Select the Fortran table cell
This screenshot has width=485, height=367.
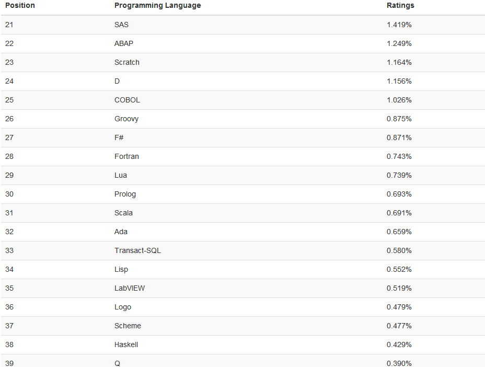click(126, 156)
